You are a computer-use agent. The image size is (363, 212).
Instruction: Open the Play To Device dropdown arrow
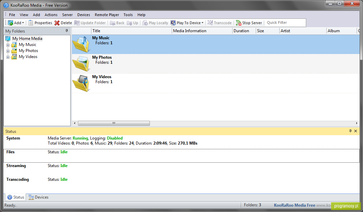202,23
